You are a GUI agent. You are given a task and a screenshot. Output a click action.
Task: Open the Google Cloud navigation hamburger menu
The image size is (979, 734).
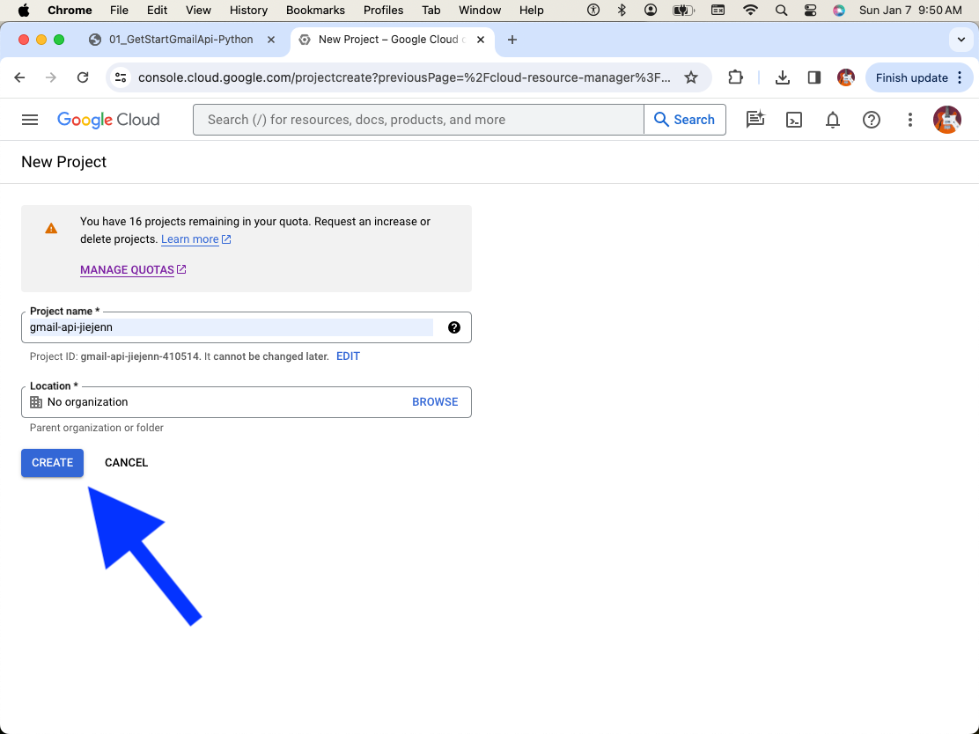click(30, 119)
